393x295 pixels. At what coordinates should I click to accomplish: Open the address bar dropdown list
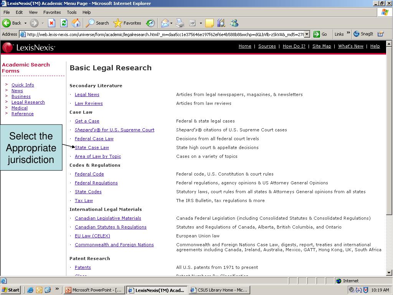[x=307, y=34]
